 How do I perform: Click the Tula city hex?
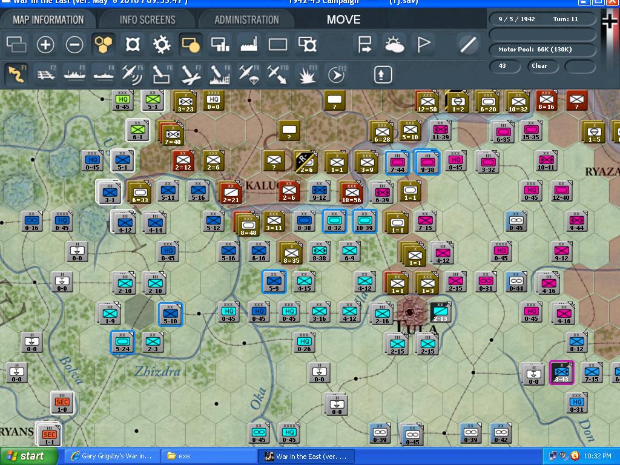coord(411,312)
